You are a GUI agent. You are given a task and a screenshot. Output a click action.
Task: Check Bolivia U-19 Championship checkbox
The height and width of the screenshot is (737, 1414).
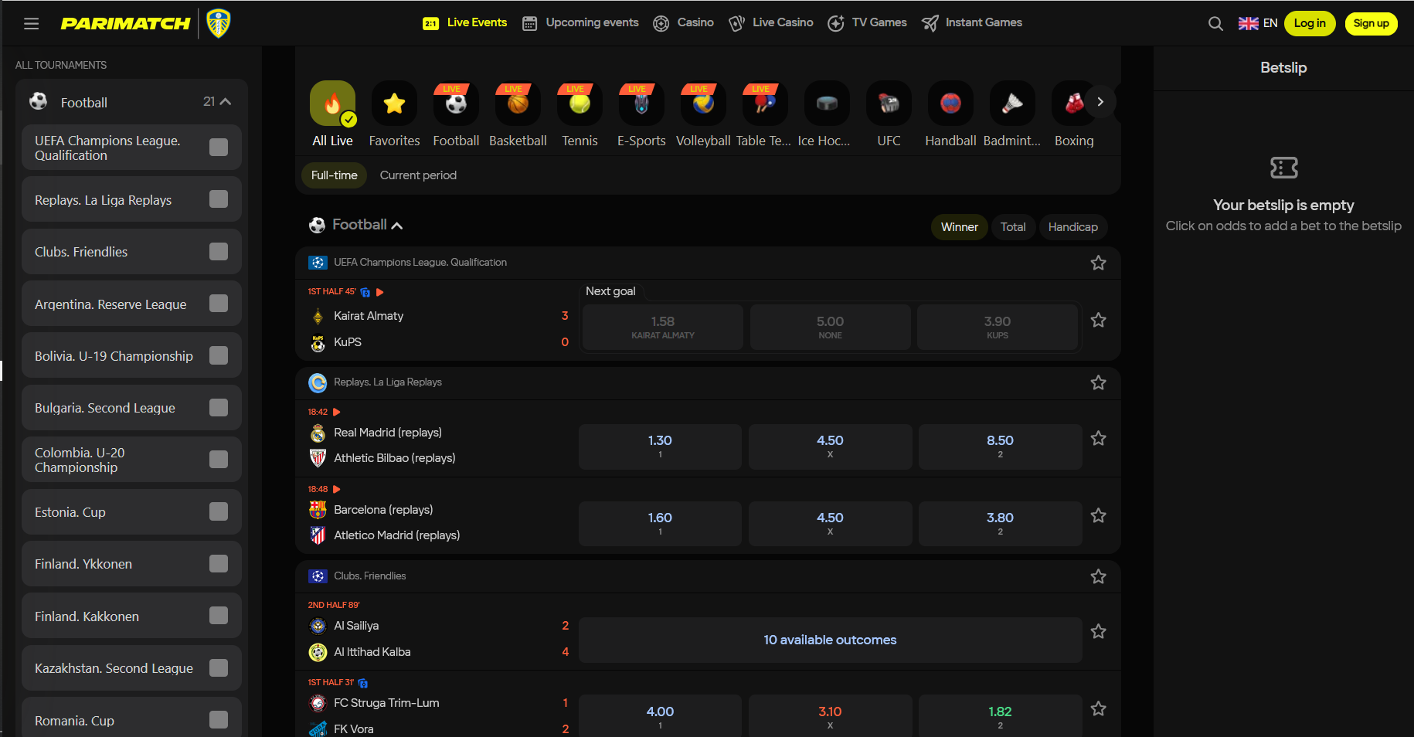pos(219,355)
